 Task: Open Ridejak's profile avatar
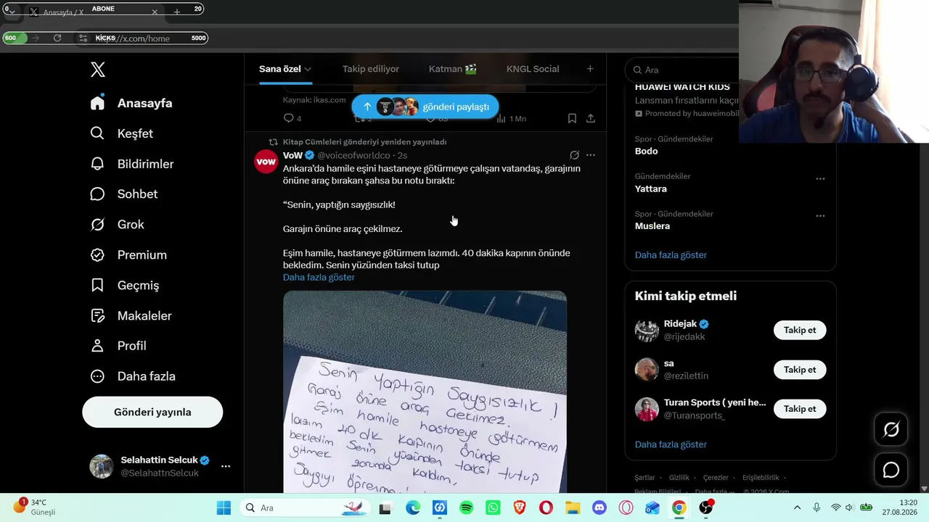click(647, 330)
